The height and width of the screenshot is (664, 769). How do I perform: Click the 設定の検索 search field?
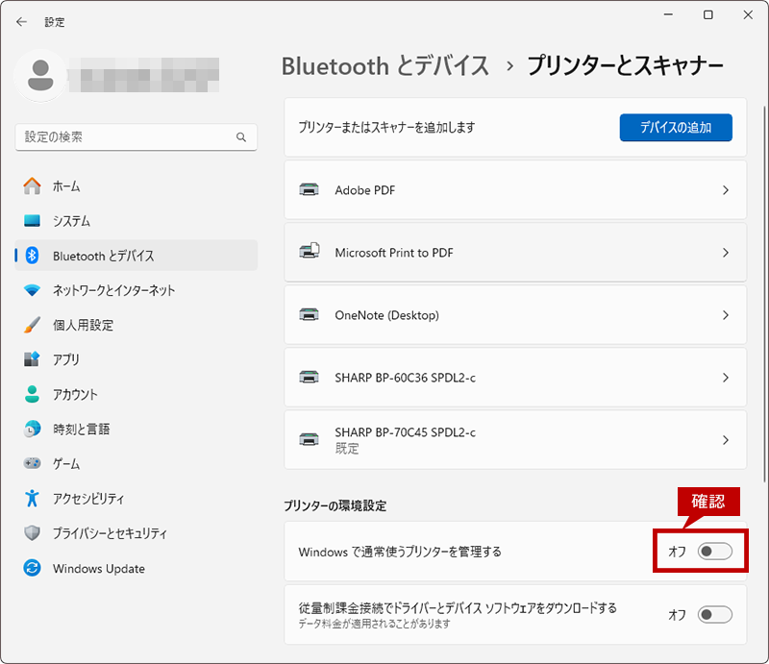[125, 137]
